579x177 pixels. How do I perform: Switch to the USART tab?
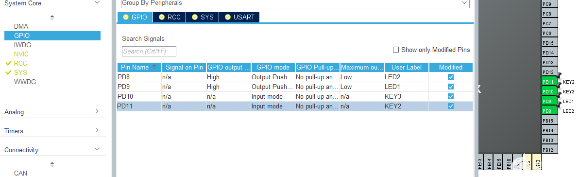pyautogui.click(x=239, y=17)
